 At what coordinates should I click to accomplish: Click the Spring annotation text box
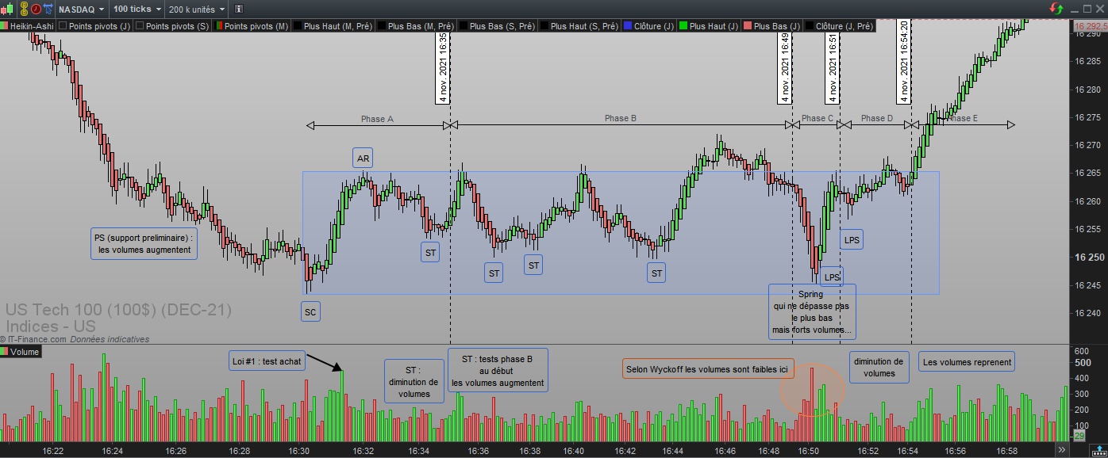[x=811, y=311]
